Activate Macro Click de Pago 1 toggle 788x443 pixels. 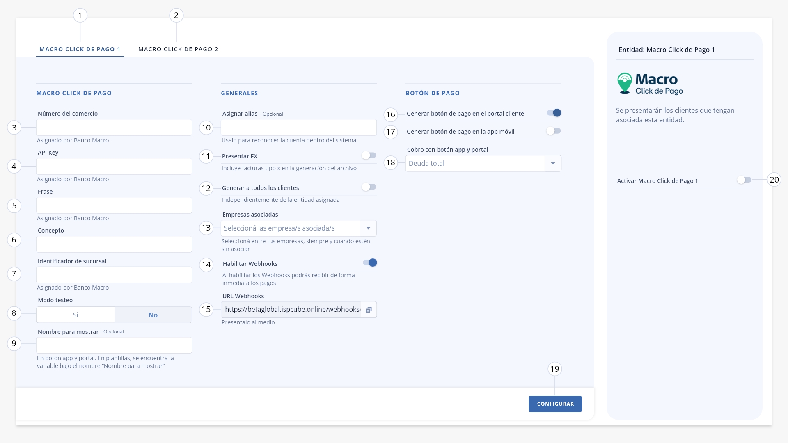(744, 180)
